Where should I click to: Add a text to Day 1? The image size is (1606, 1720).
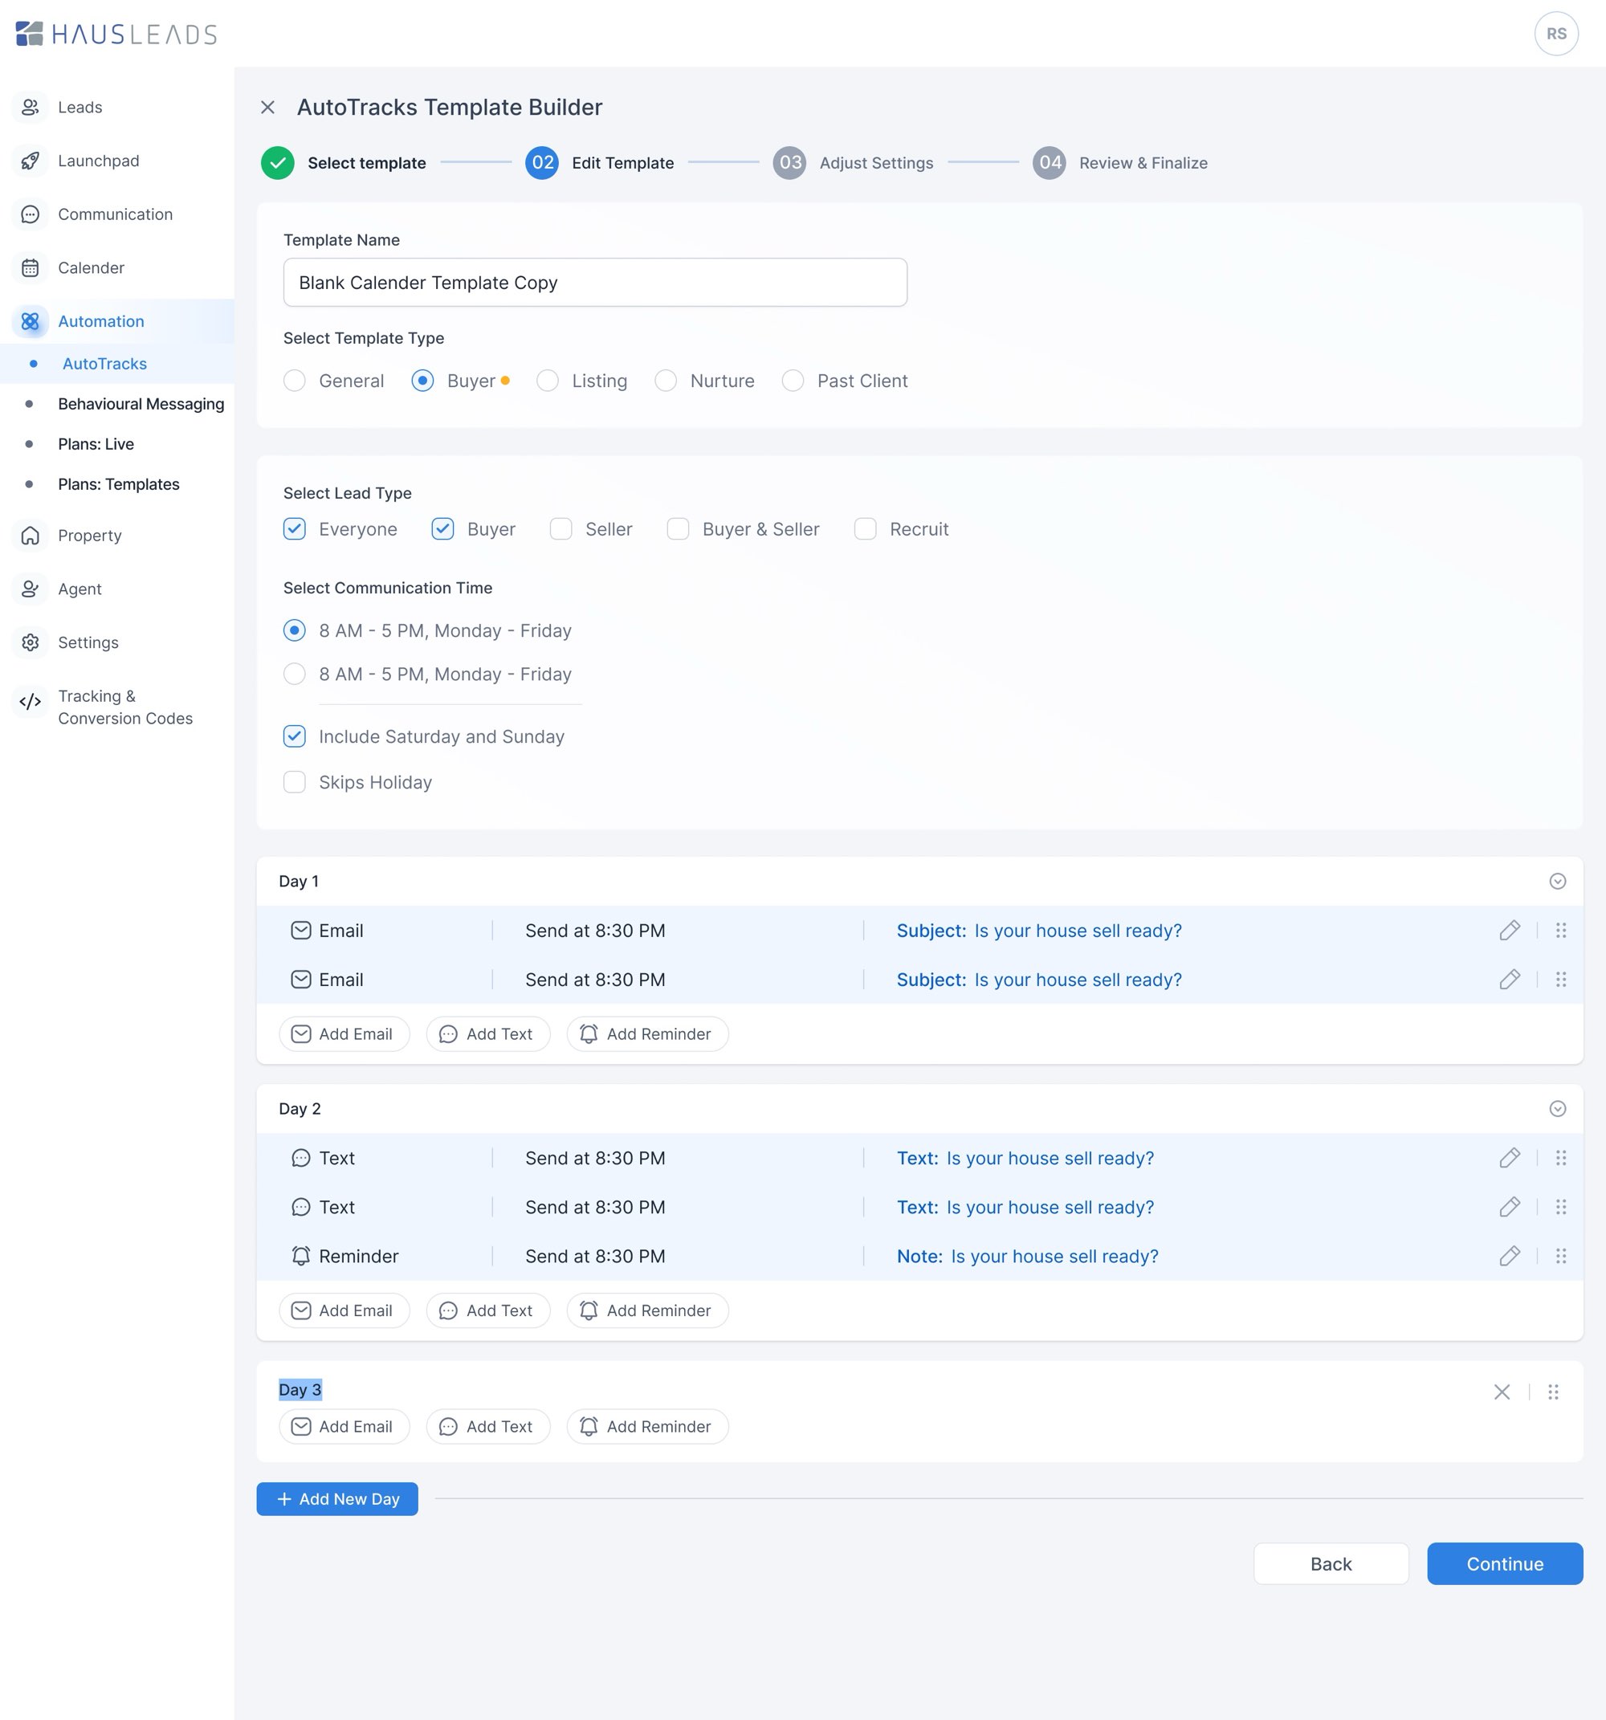(x=487, y=1034)
